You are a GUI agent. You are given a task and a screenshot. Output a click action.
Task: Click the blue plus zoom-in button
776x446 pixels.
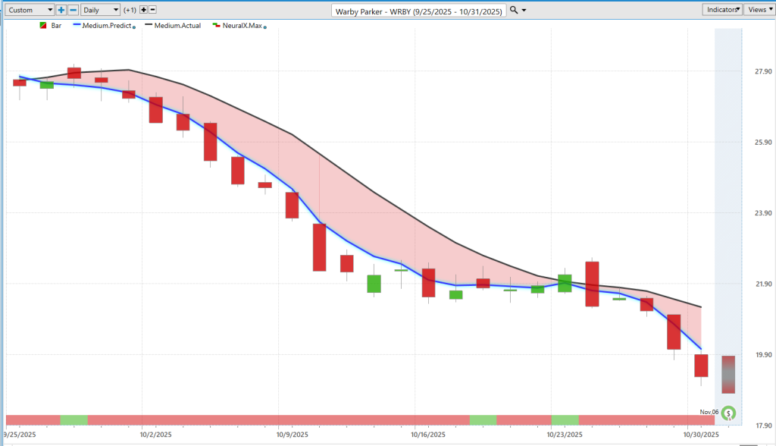click(x=61, y=10)
